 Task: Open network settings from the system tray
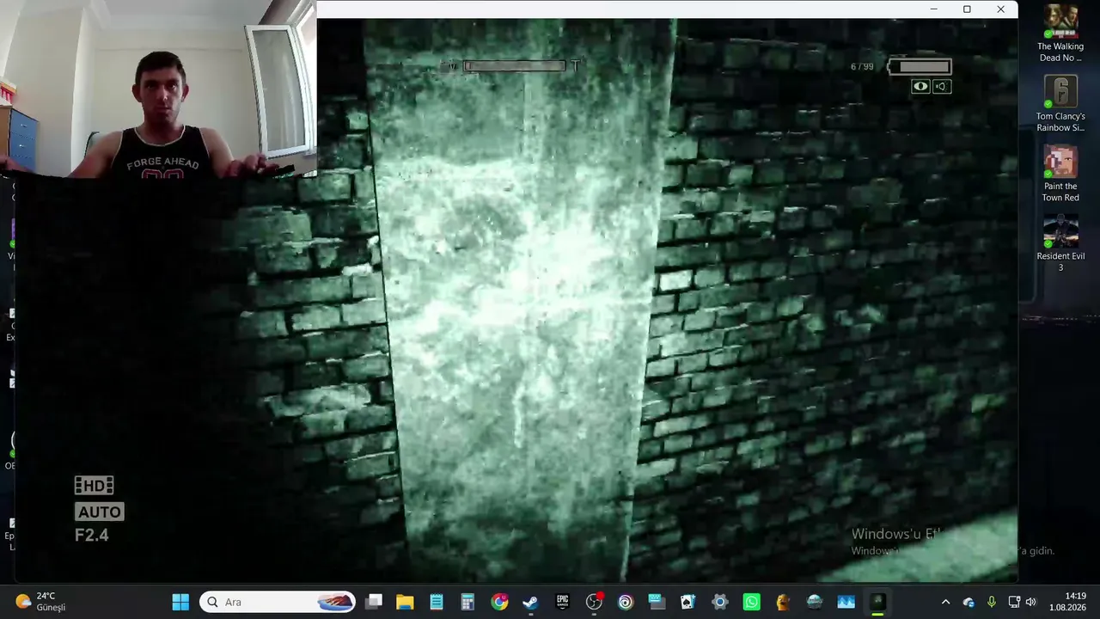click(x=1014, y=602)
